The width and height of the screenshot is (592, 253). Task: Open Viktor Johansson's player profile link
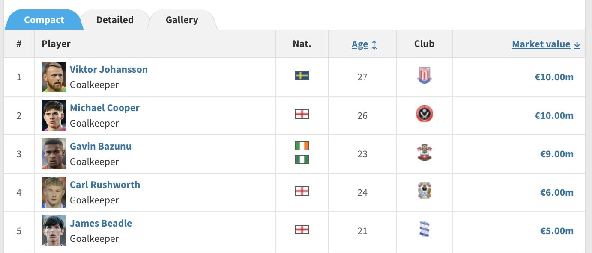pyautogui.click(x=109, y=69)
